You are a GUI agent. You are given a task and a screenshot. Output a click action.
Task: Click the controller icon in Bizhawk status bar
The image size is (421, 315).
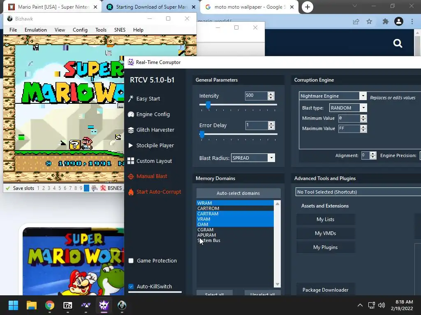point(94,188)
